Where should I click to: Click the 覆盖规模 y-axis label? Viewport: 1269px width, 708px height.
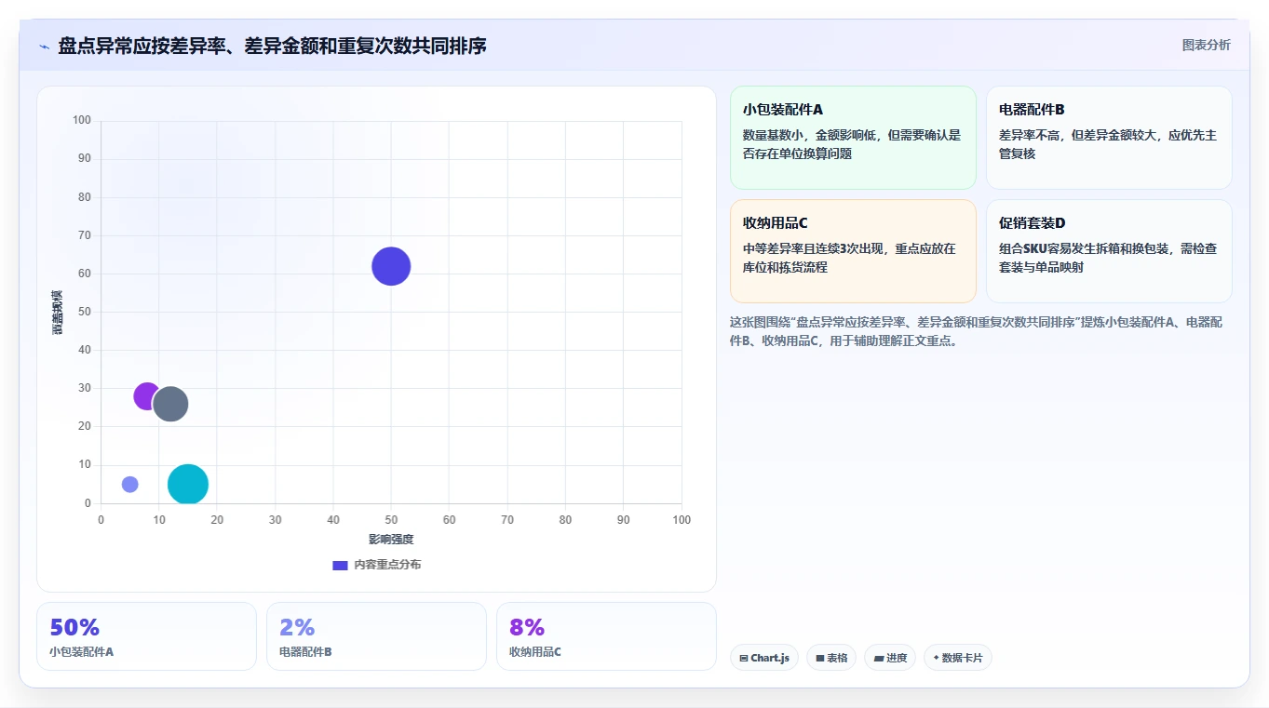pyautogui.click(x=58, y=313)
